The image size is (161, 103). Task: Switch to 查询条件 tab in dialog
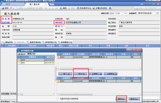[22, 54]
